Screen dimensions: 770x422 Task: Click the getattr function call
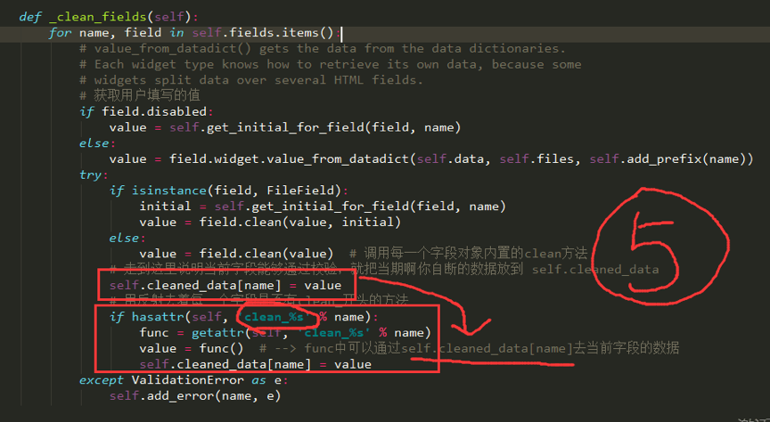[x=217, y=333]
